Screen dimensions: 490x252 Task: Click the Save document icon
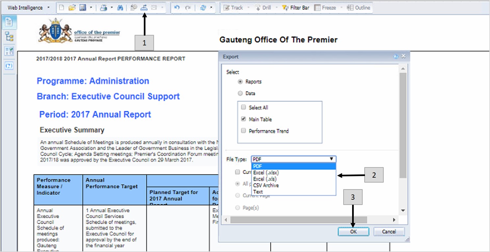coord(83,8)
